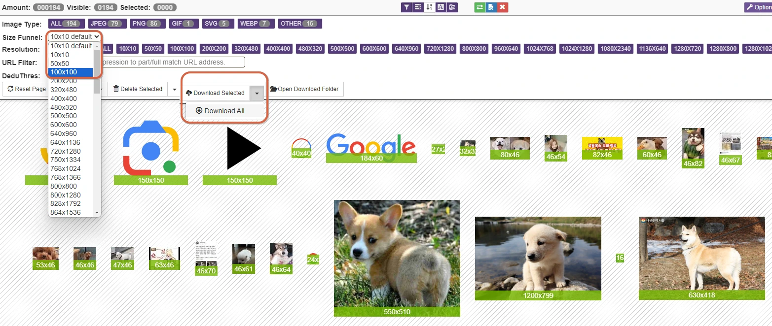Select the 1200x799 white puppy image

tap(538, 259)
